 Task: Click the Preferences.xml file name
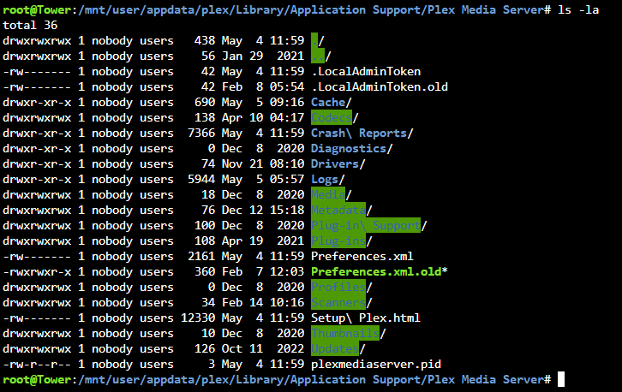pyautogui.click(x=362, y=257)
